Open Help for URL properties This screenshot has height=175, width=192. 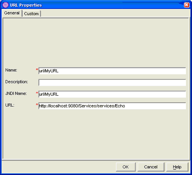(x=177, y=167)
